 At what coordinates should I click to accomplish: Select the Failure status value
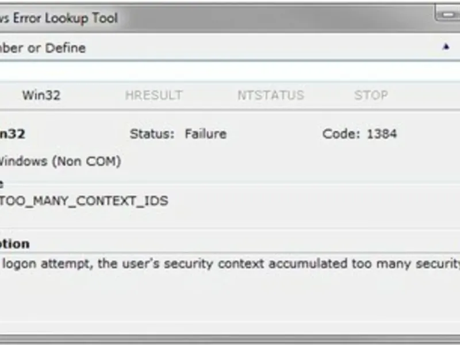coord(205,134)
